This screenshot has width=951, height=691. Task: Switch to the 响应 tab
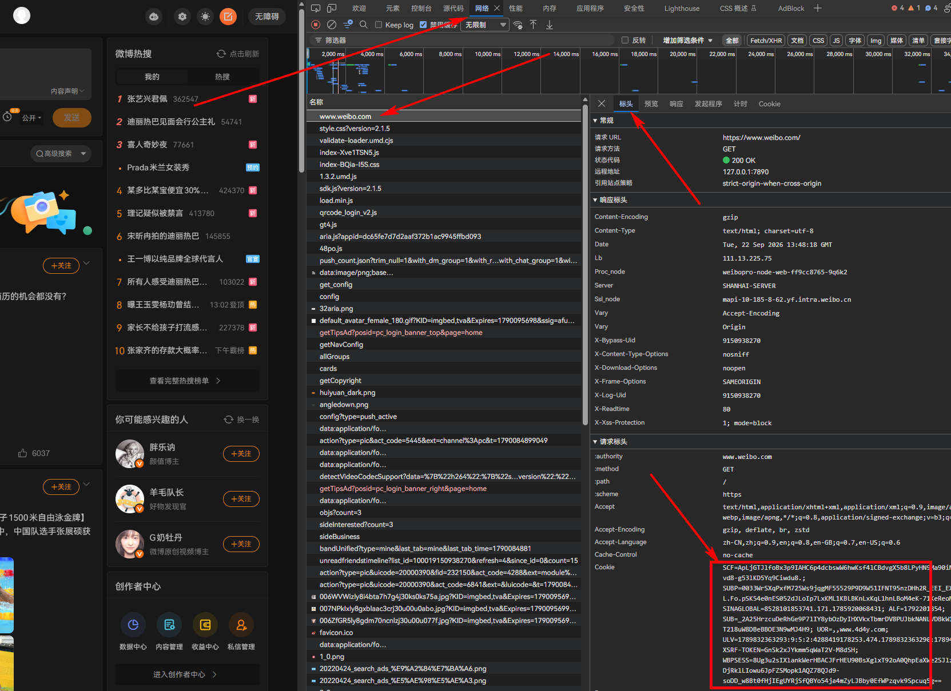(x=676, y=104)
